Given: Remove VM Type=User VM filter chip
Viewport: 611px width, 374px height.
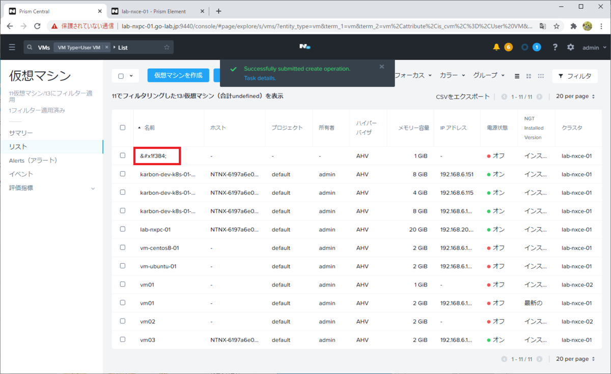Looking at the screenshot, I should click(x=106, y=47).
